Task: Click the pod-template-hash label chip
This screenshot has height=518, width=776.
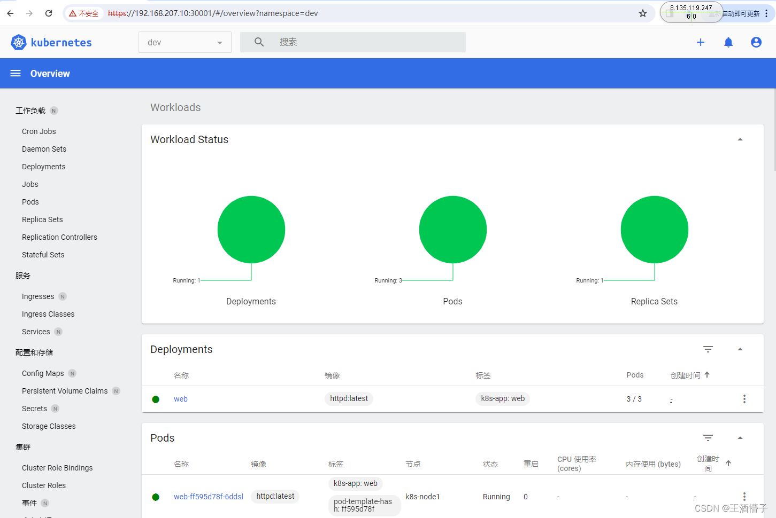Action: (365, 505)
